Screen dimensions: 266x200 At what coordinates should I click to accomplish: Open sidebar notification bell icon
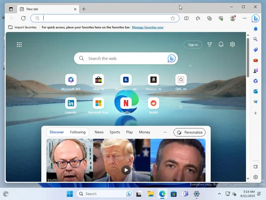click(256, 29)
